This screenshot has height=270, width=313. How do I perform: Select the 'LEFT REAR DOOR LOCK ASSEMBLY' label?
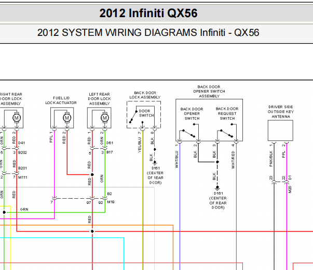click(x=100, y=99)
